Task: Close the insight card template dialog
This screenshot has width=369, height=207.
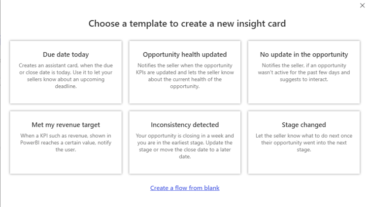Action: pos(363,5)
